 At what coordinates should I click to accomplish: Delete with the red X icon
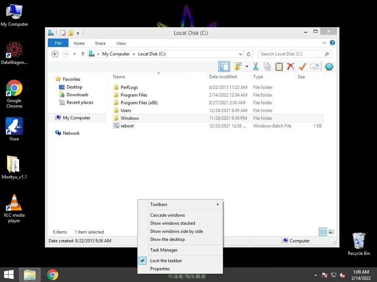(290, 66)
